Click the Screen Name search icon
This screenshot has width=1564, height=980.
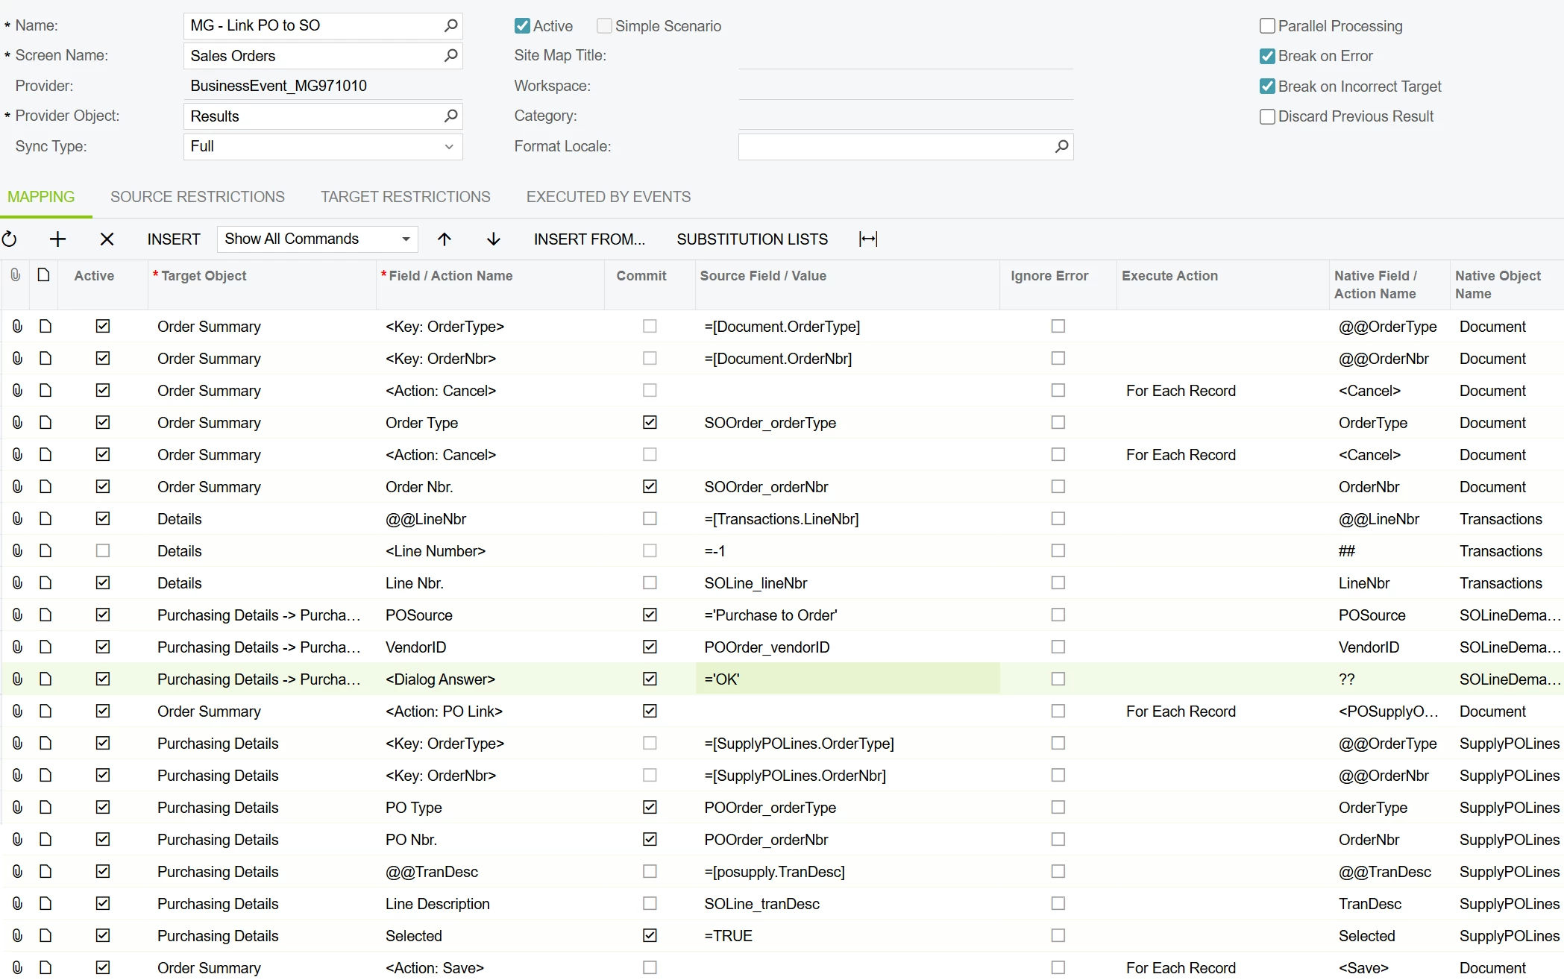[450, 56]
